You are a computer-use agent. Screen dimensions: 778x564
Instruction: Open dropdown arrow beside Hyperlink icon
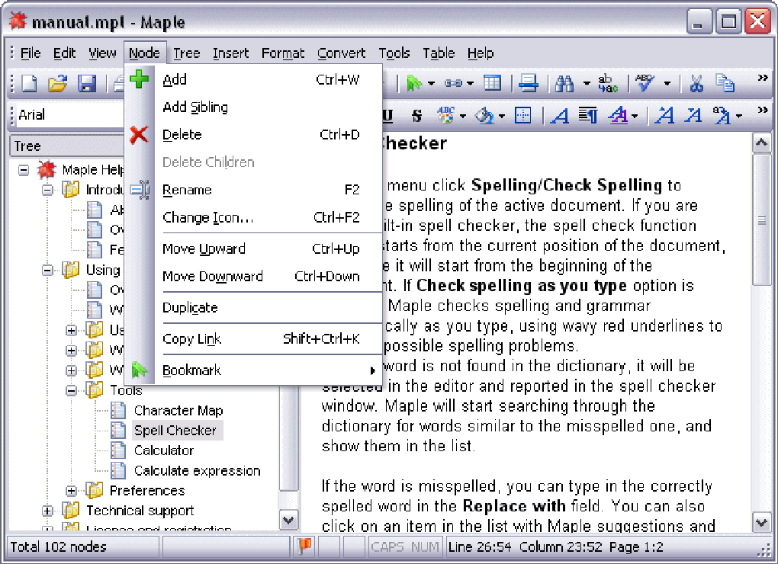click(470, 83)
